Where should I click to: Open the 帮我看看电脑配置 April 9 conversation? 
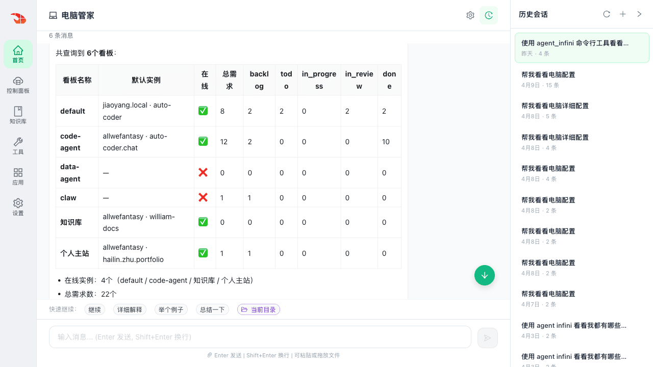[582, 80]
